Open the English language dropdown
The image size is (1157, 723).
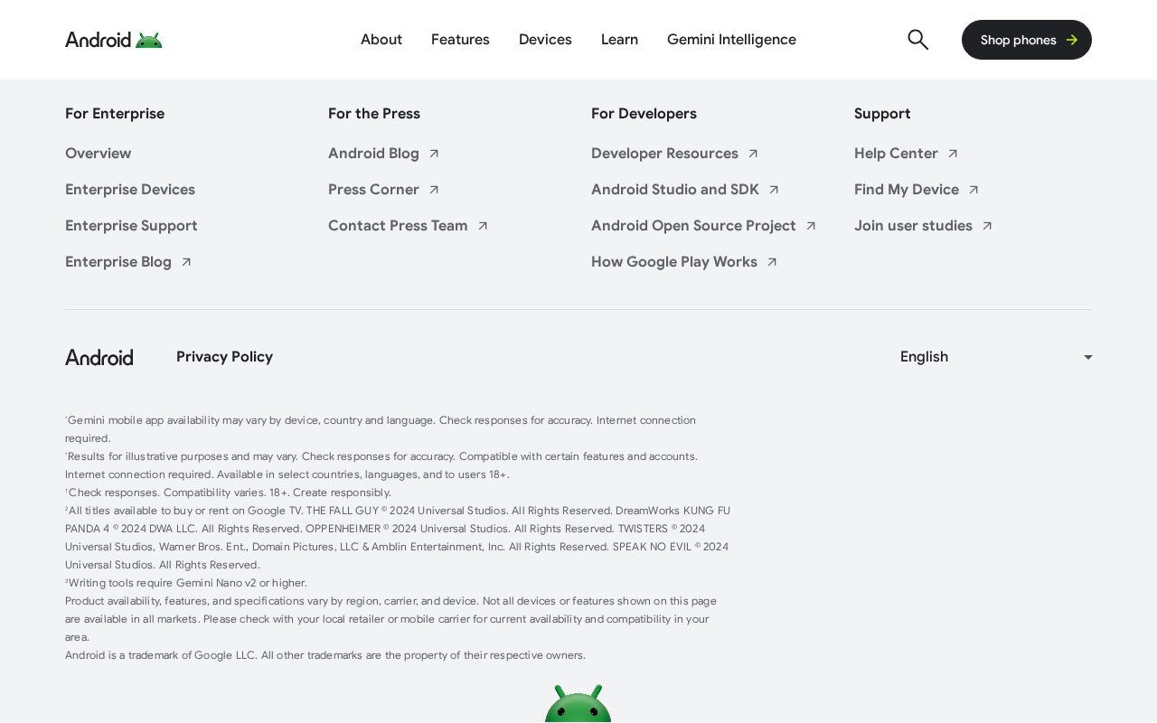pyautogui.click(x=996, y=357)
